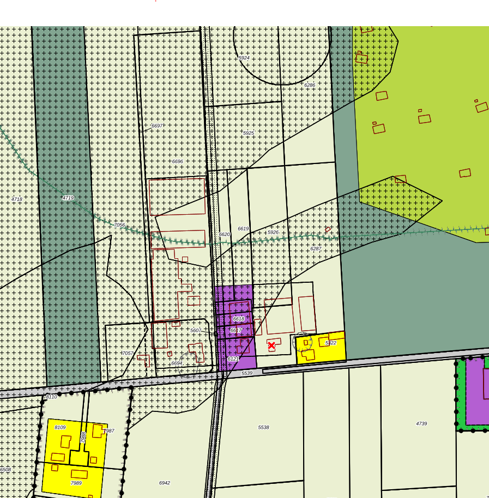Select purple parcel label 6618
The width and height of the screenshot is (489, 498).
(239, 319)
